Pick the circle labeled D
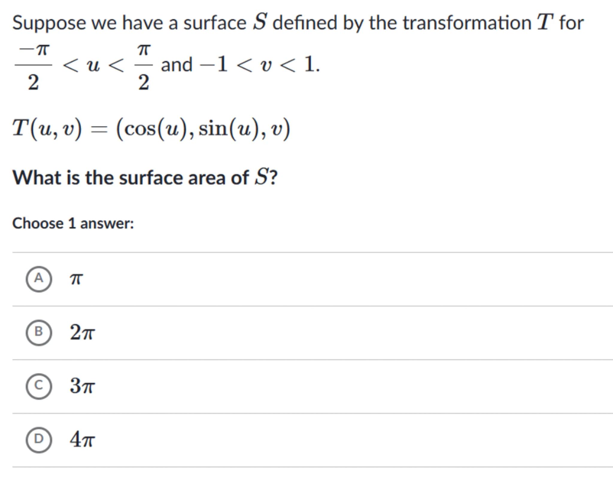The width and height of the screenshot is (613, 490). (x=39, y=440)
